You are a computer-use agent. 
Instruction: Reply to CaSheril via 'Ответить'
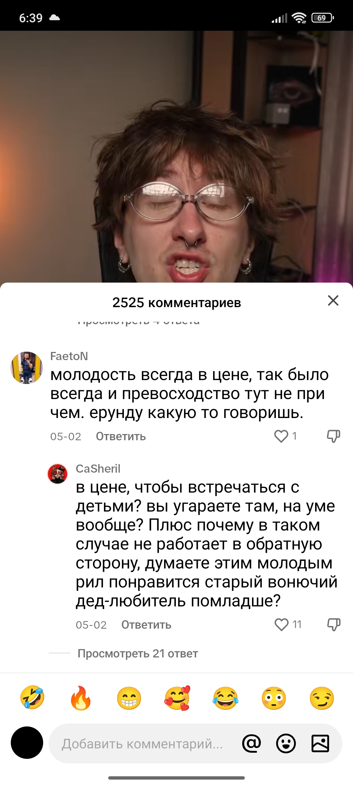coord(146,625)
